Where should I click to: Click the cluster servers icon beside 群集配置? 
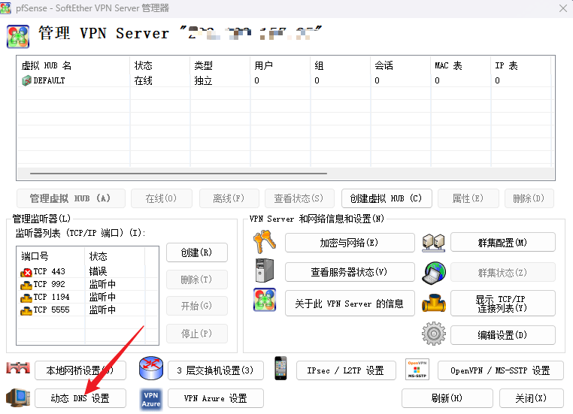coord(434,242)
